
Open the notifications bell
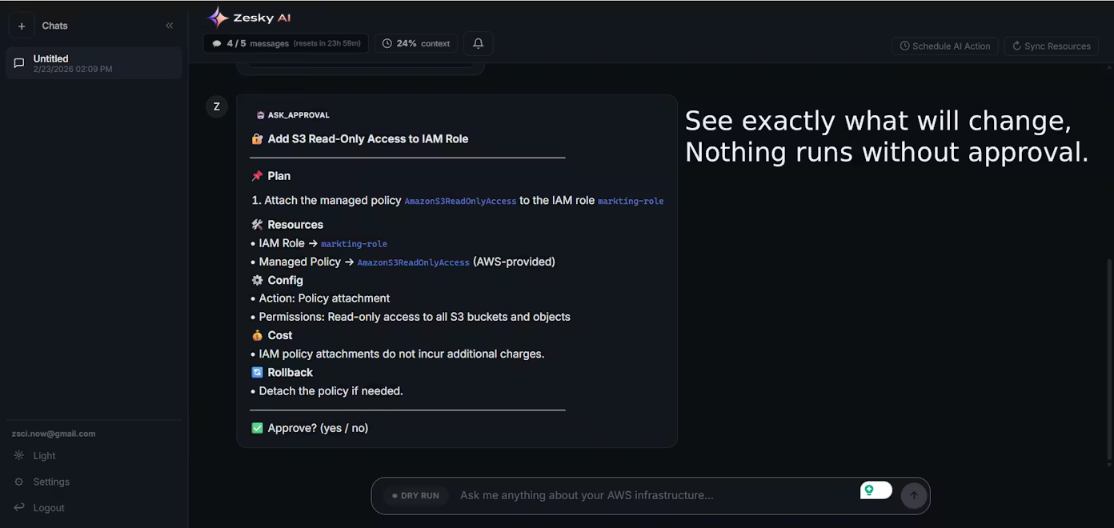click(477, 42)
